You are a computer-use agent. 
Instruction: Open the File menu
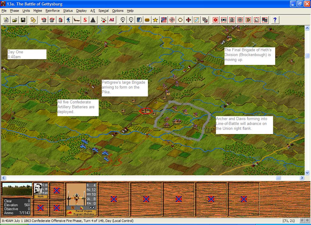point(4,11)
